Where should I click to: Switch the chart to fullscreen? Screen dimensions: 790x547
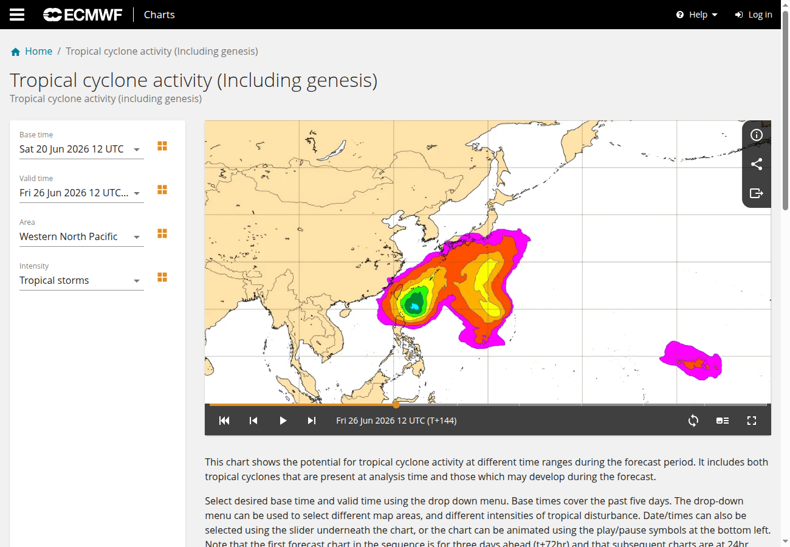752,421
